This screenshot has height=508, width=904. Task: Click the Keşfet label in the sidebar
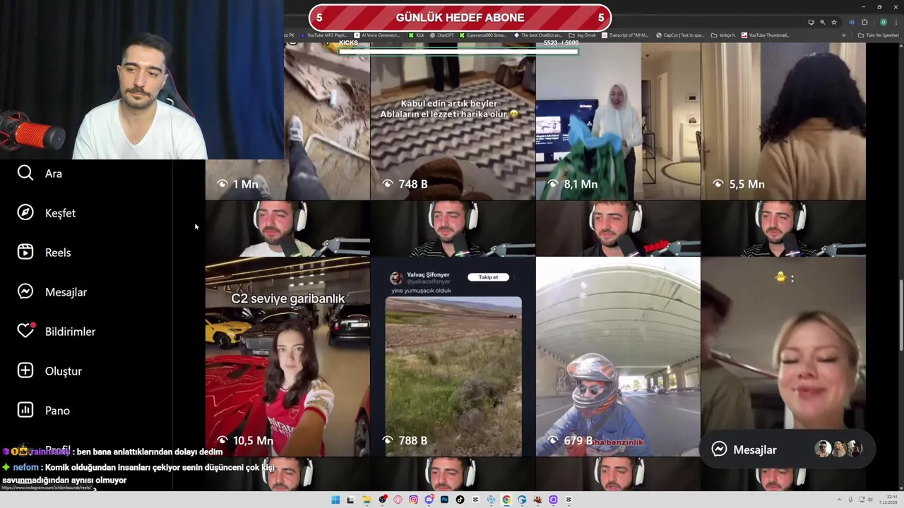click(60, 213)
